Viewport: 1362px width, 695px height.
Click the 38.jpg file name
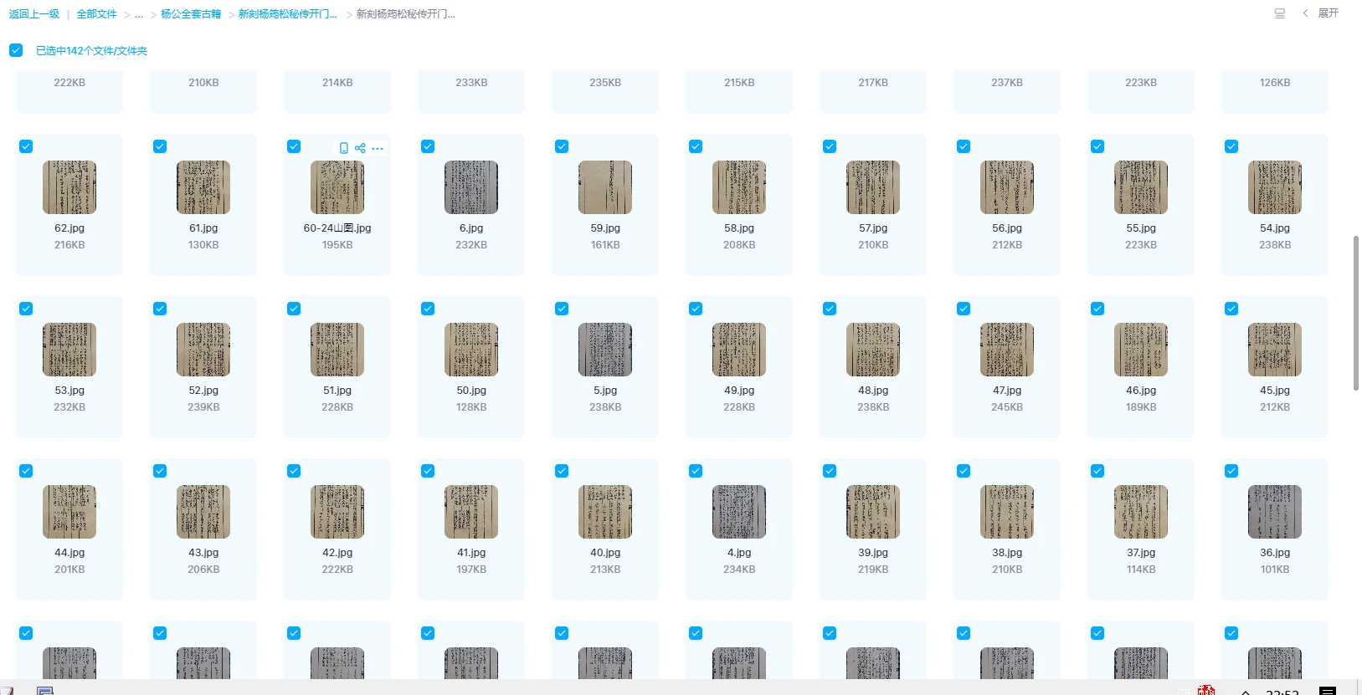pyautogui.click(x=1007, y=553)
